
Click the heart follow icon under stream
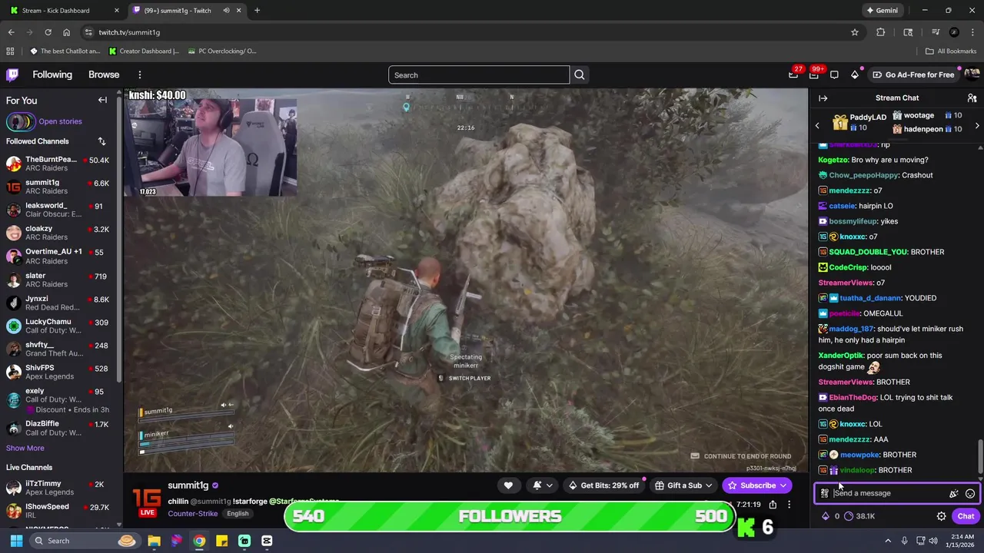coord(508,485)
